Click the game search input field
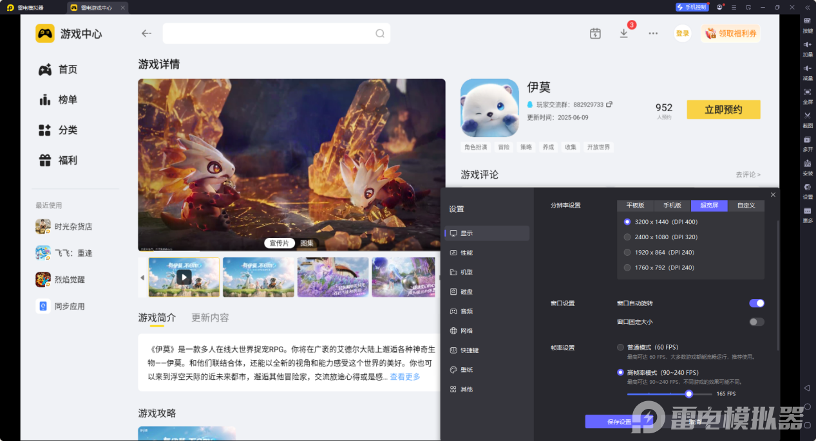This screenshot has height=441, width=816. [x=270, y=32]
